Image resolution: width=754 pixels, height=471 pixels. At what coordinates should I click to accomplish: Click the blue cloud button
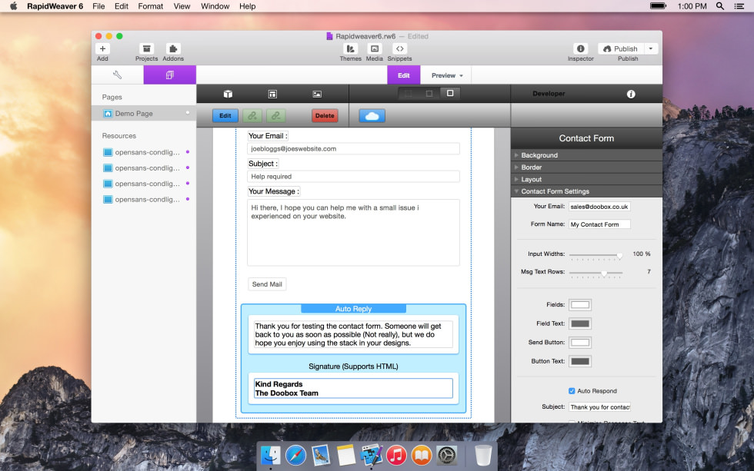(372, 116)
